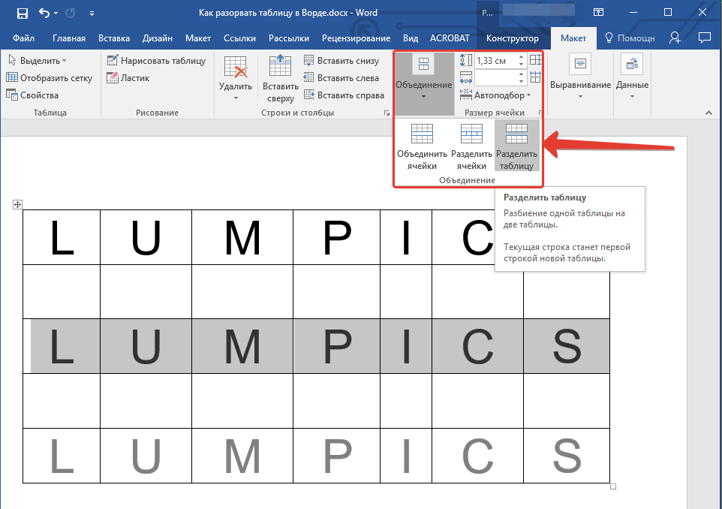Screen dimensions: 722x509
Task: Click the last-row gray cell with U
Action: [146, 456]
